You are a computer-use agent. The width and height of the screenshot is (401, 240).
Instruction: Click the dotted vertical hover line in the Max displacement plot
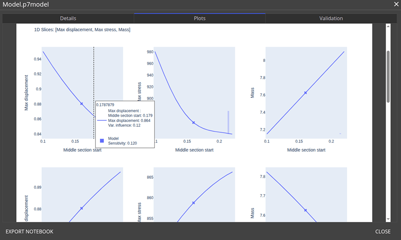(x=94, y=72)
